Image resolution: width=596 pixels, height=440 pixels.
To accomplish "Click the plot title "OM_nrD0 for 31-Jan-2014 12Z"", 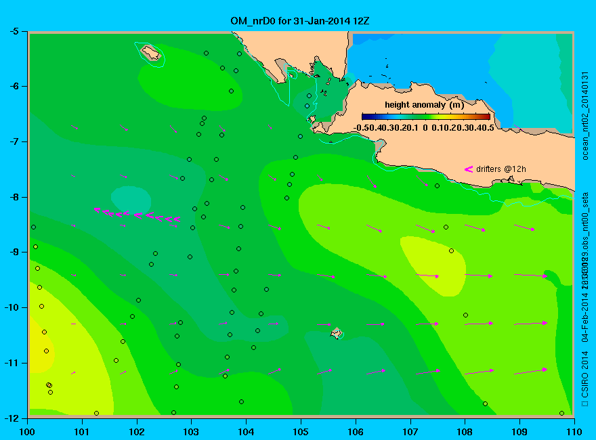I will 299,20.
